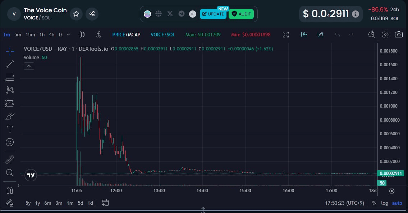Toggle percent scale mode
Screen dimensions: 408x213
pyautogui.click(x=374, y=203)
